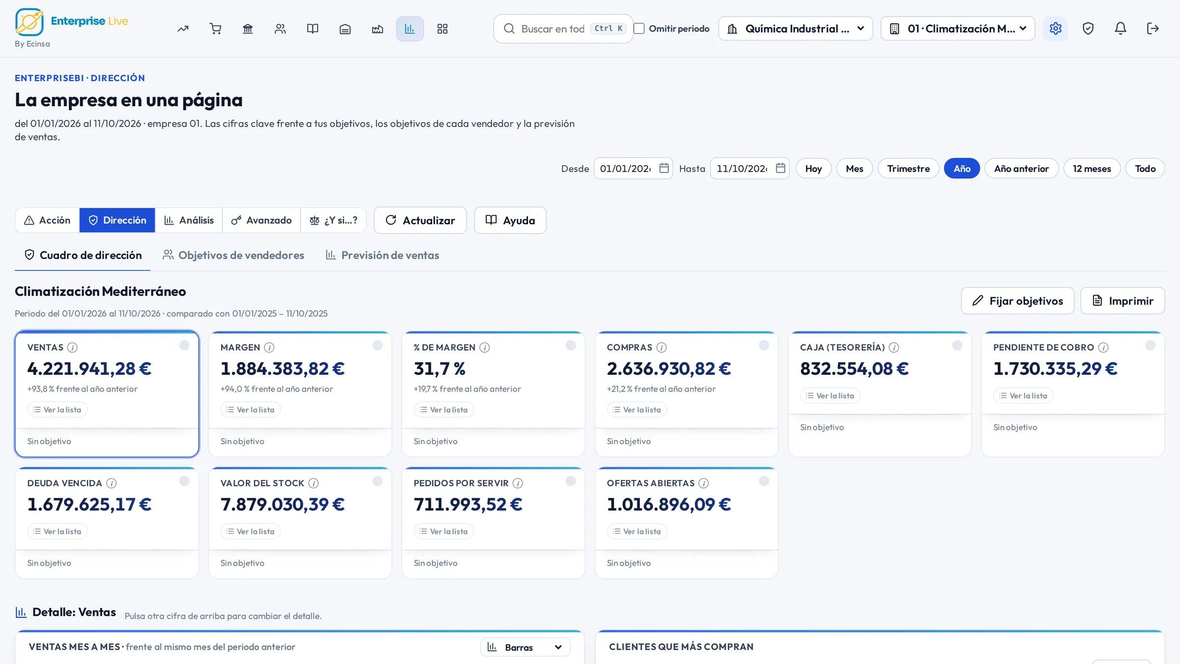Open Objetivos de vendedores sub-tab
The width and height of the screenshot is (1180, 664).
coord(234,255)
